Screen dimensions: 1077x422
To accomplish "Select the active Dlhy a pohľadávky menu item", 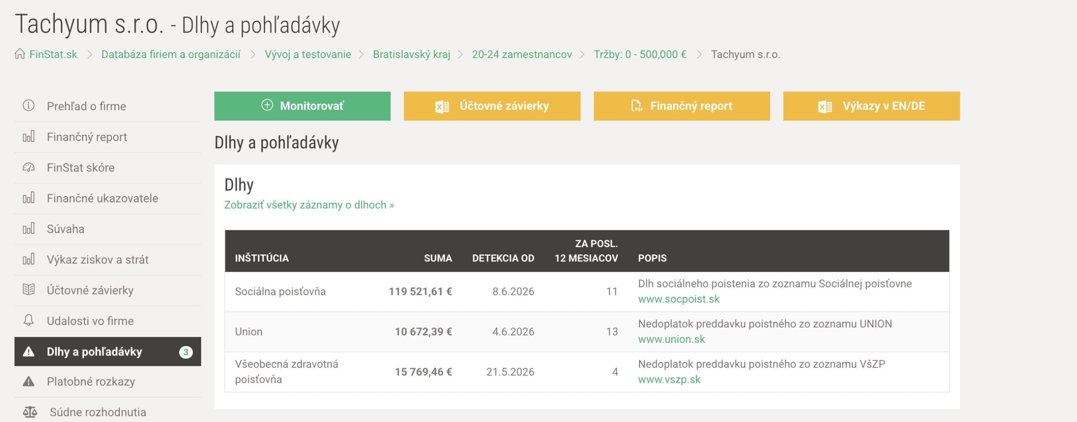I will tap(108, 351).
